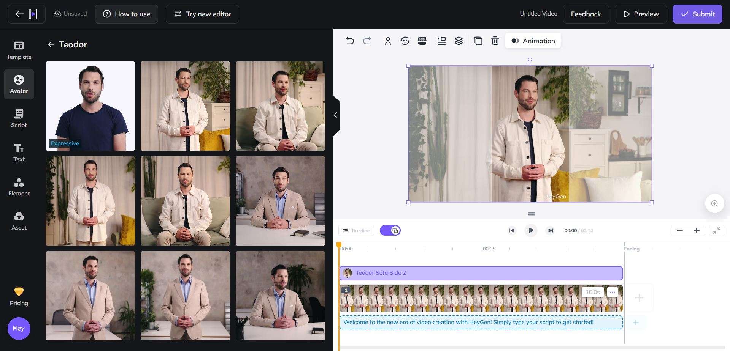Collapse the avatar side panel
The height and width of the screenshot is (351, 730).
click(336, 115)
